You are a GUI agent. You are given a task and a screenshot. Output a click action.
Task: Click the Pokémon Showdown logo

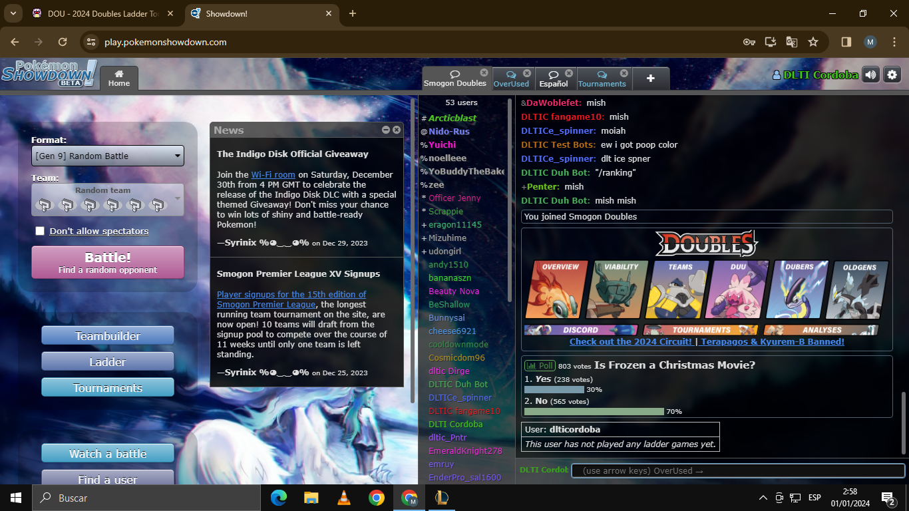pos(49,73)
